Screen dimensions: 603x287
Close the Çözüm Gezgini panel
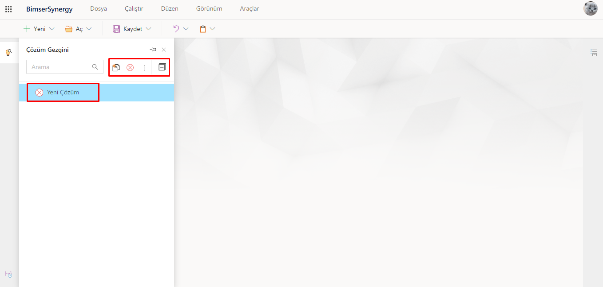click(x=164, y=50)
